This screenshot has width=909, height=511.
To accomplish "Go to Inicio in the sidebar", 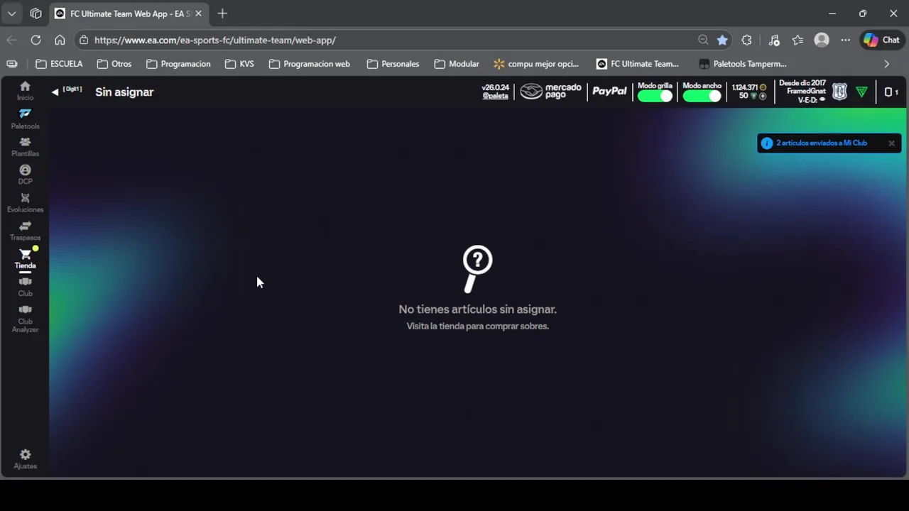I will (x=25, y=91).
